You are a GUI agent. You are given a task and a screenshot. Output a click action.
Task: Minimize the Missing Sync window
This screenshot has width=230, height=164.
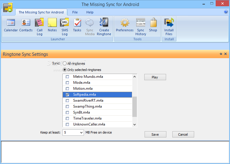(x=204, y=4)
